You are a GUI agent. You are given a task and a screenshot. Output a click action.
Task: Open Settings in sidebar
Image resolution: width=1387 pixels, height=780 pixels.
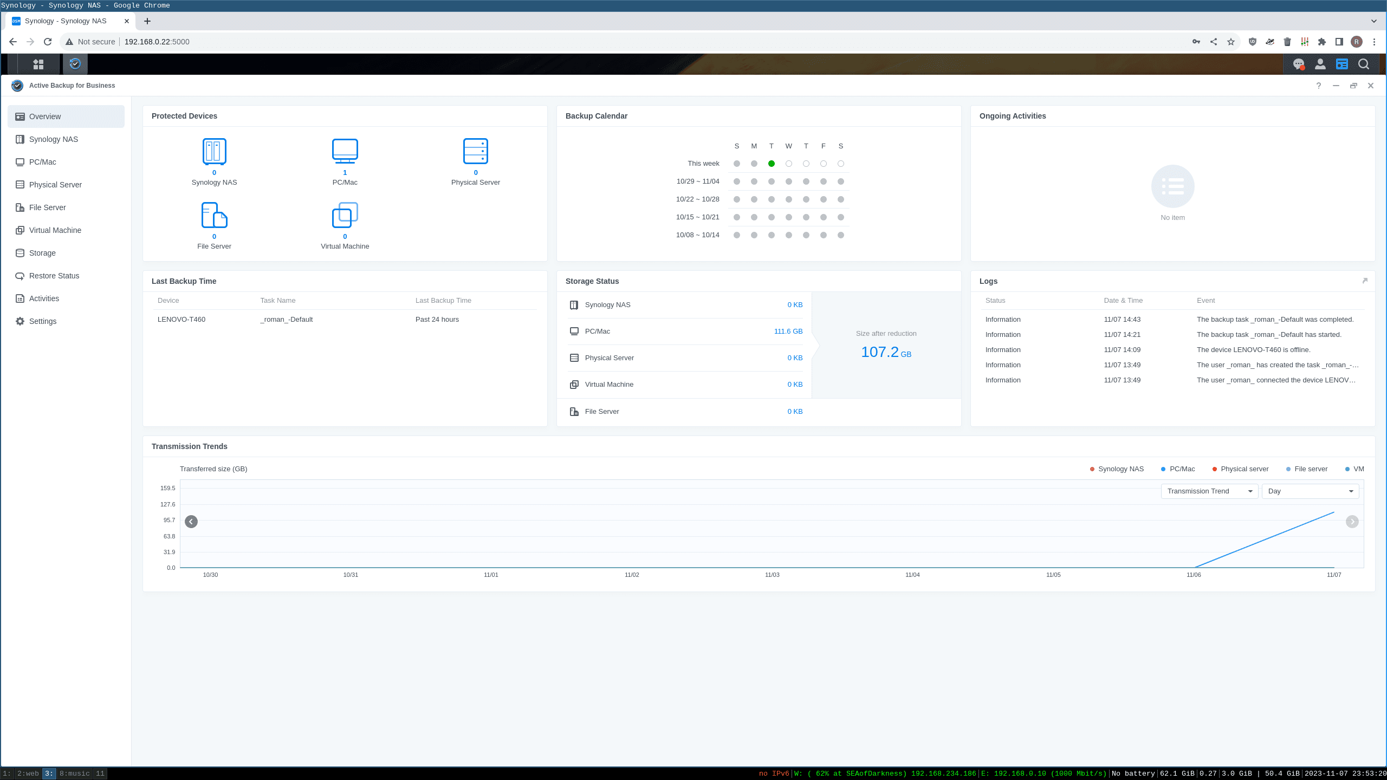(66, 321)
